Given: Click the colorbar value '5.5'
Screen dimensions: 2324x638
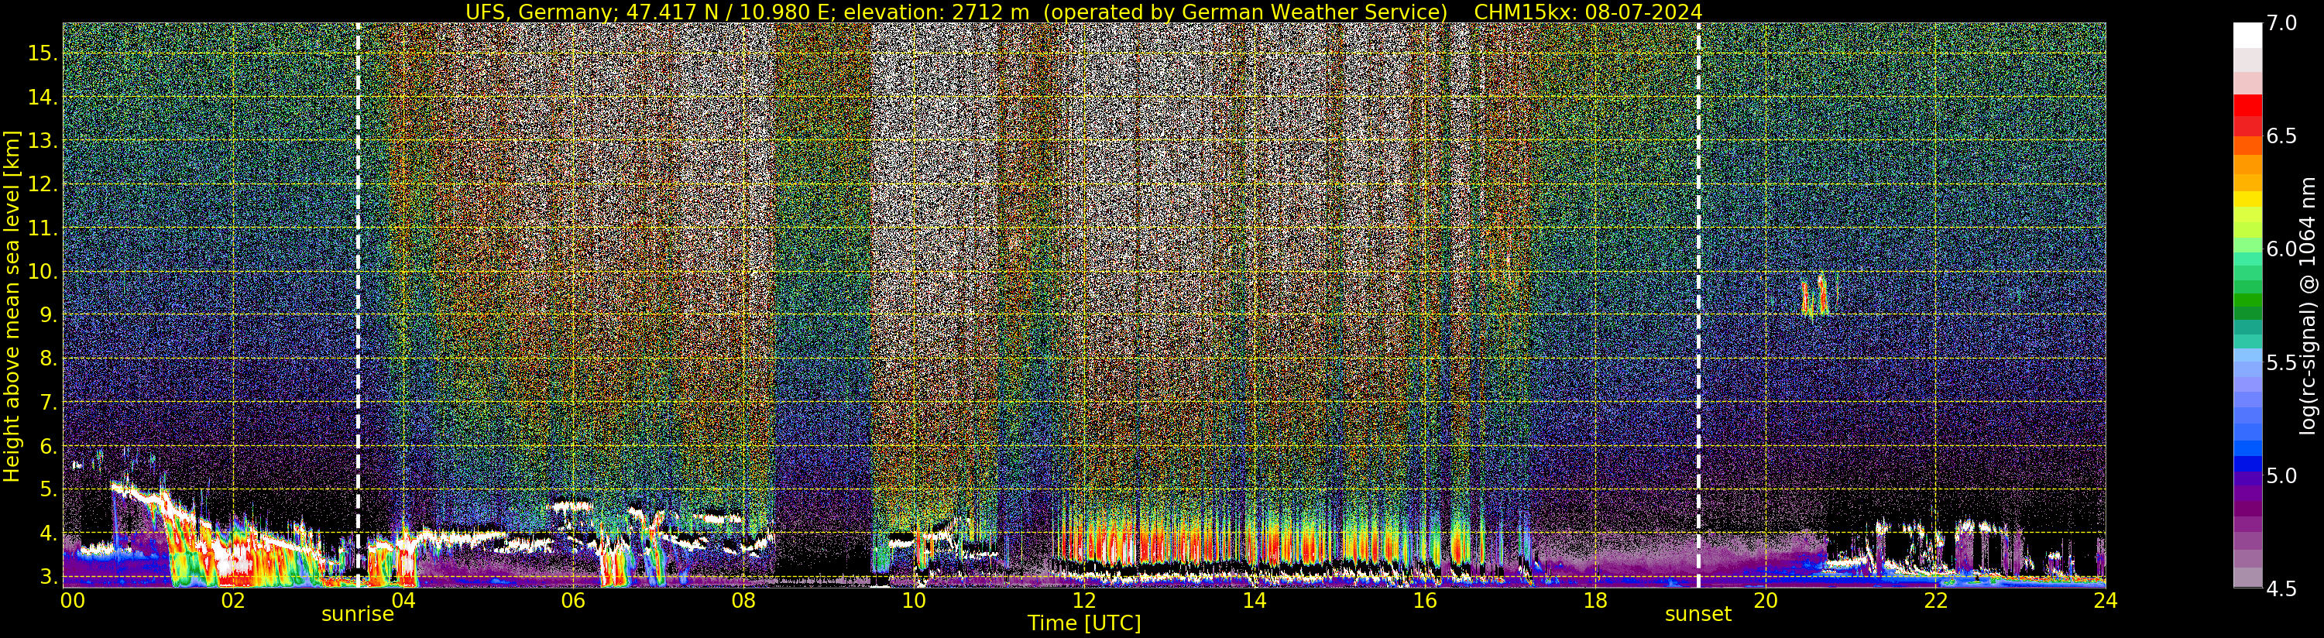Looking at the screenshot, I should 2281,363.
